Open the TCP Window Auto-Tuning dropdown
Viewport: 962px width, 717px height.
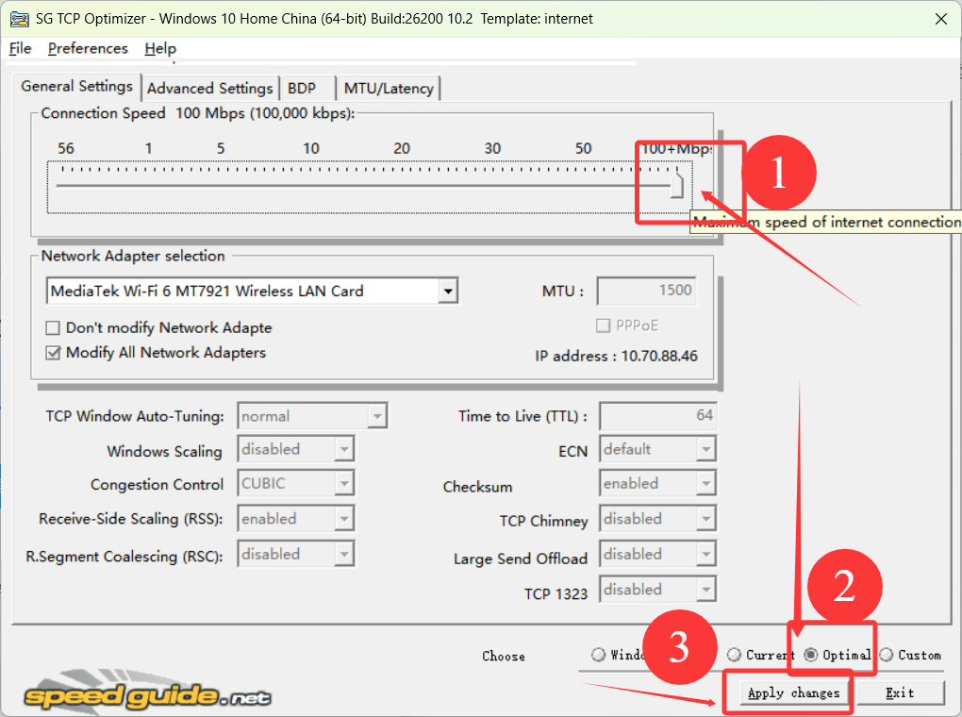[380, 415]
